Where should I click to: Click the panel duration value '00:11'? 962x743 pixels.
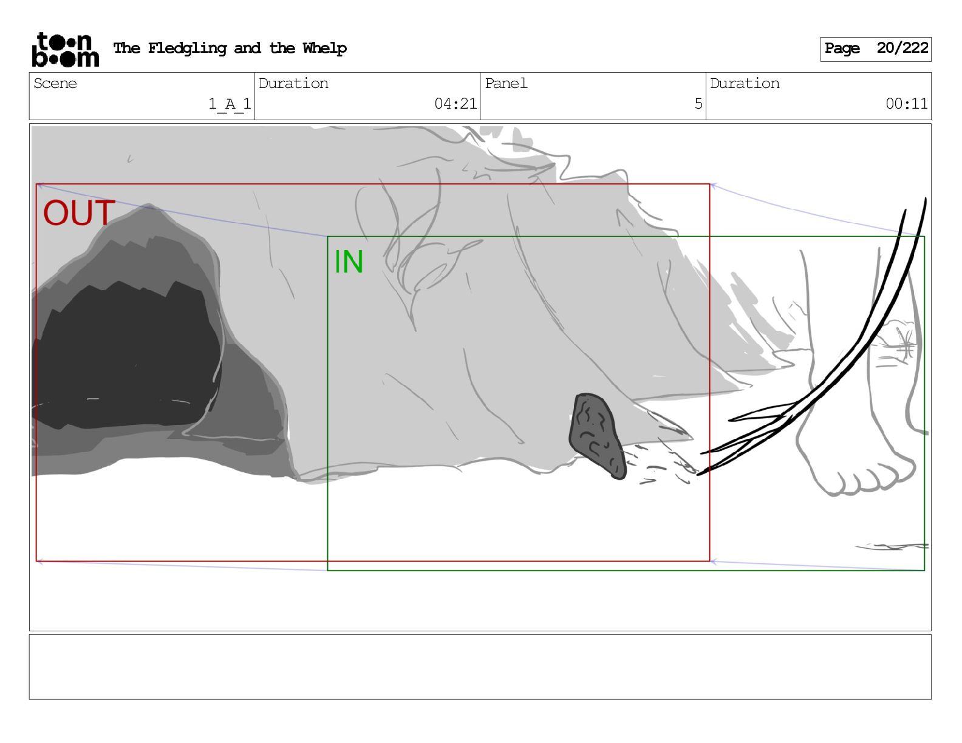pyautogui.click(x=906, y=104)
